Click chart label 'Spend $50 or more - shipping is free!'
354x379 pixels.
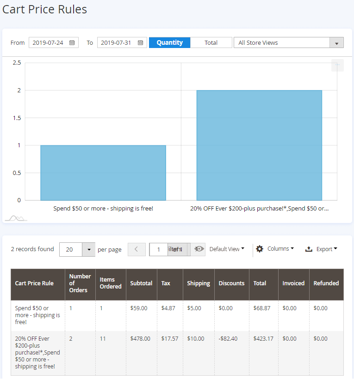(103, 208)
